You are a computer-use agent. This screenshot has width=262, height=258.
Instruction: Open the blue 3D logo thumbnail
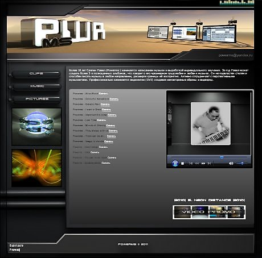point(36,127)
